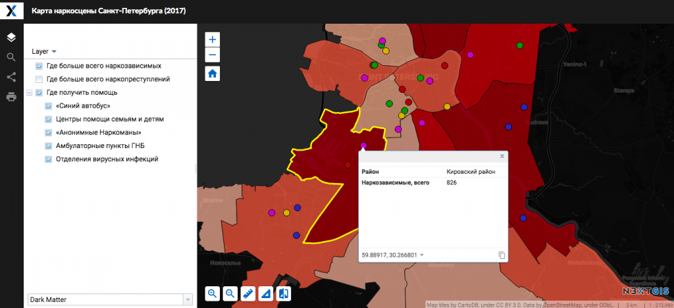The image size is (674, 308).
Task: Zoom in with the plus map button
Action: pos(213,39)
